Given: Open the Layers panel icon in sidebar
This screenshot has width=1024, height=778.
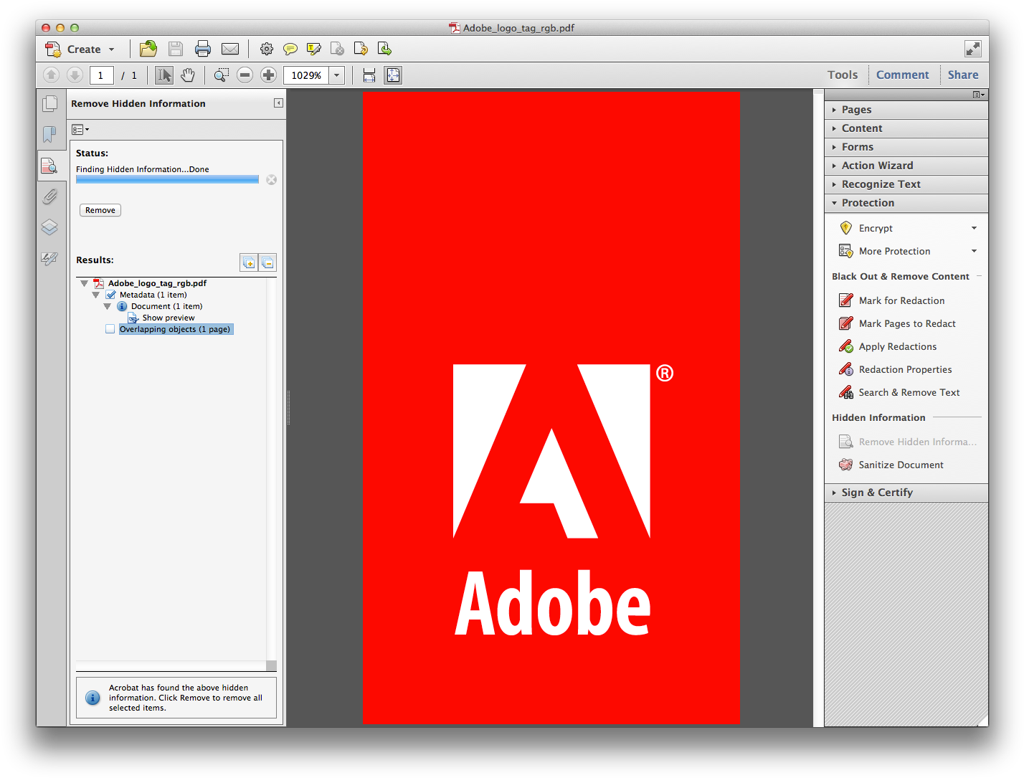Looking at the screenshot, I should pos(49,227).
